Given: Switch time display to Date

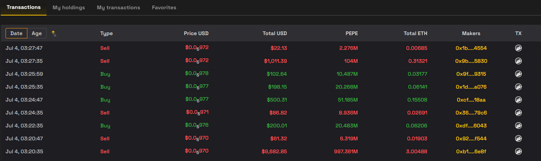Looking at the screenshot, I should pos(16,33).
